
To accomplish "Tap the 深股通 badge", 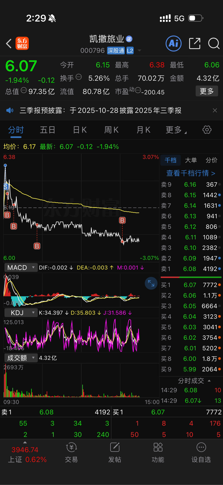I will (116, 51).
